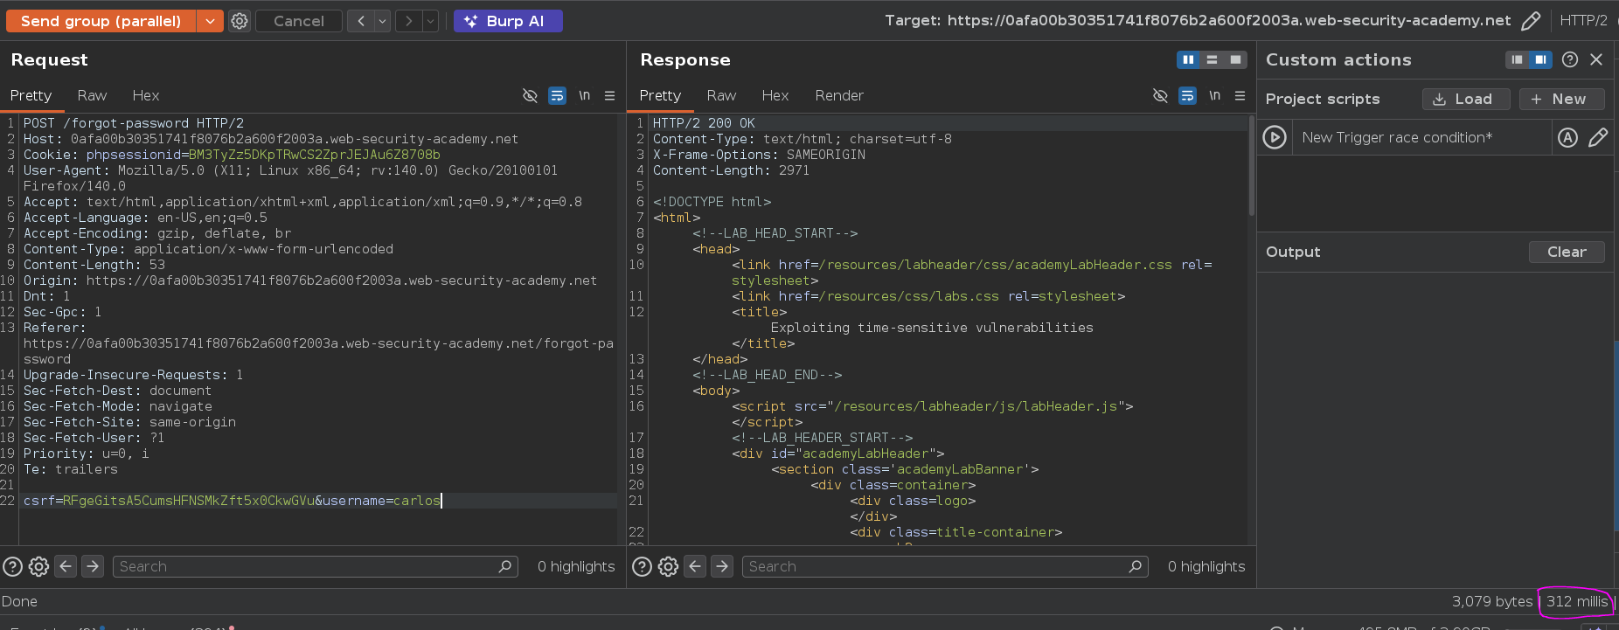1619x630 pixels.
Task: Switch to the Request Hex tab
Action: point(146,95)
